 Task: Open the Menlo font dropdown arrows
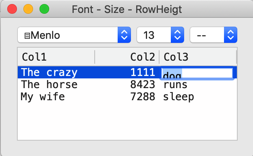(x=124, y=35)
